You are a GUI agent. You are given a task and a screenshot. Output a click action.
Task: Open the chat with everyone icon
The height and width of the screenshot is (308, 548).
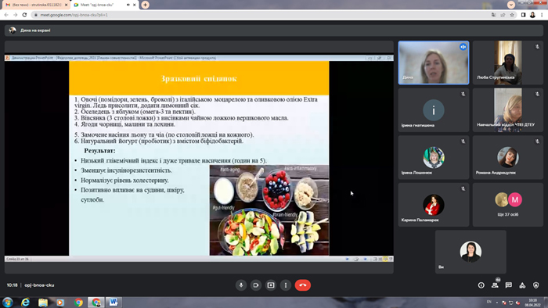509,285
